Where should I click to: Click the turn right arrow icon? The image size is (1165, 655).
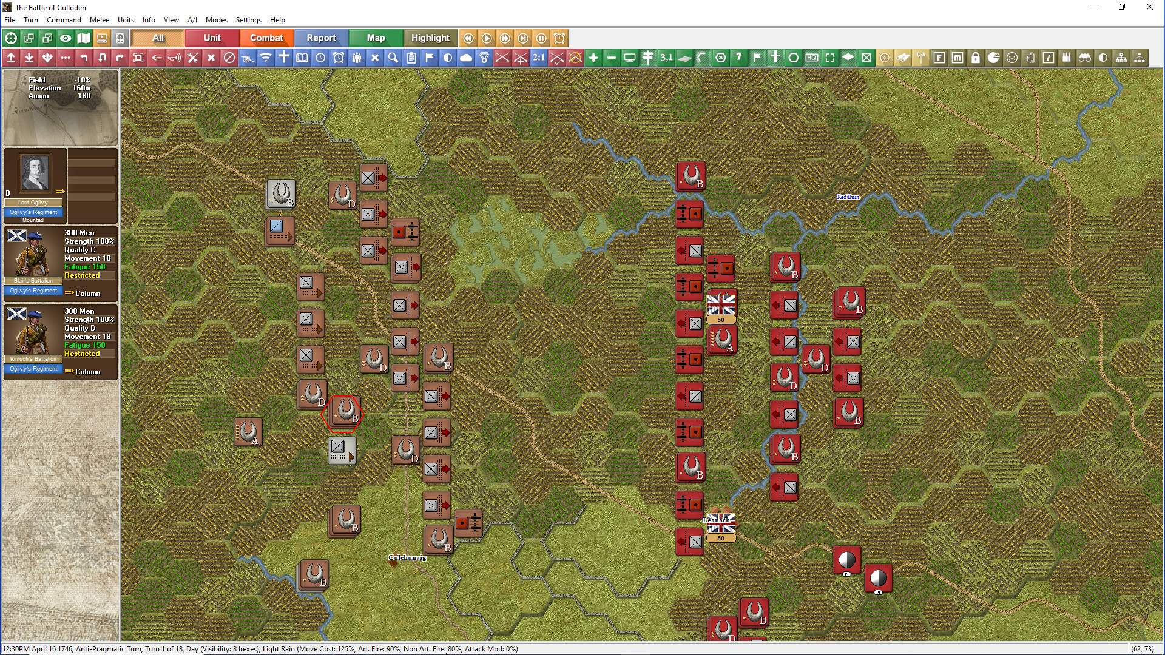pos(120,58)
